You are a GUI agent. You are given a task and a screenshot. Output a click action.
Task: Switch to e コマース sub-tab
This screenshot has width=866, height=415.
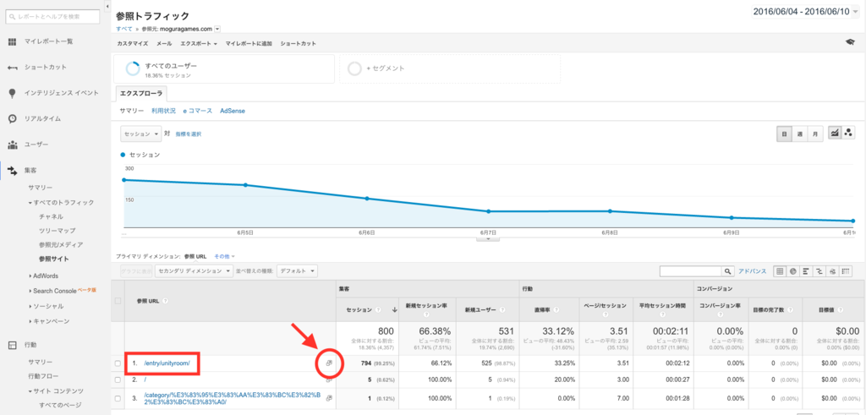coord(198,111)
